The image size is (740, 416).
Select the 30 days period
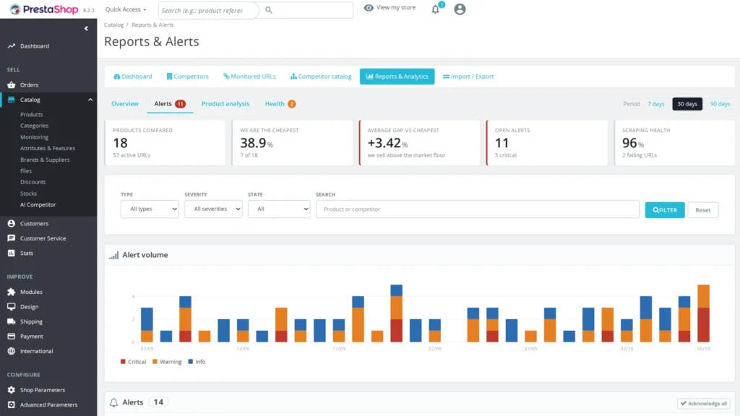(x=687, y=104)
